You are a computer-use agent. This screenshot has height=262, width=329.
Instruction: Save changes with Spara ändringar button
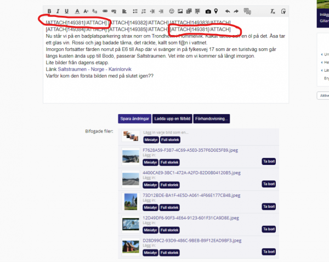point(134,119)
